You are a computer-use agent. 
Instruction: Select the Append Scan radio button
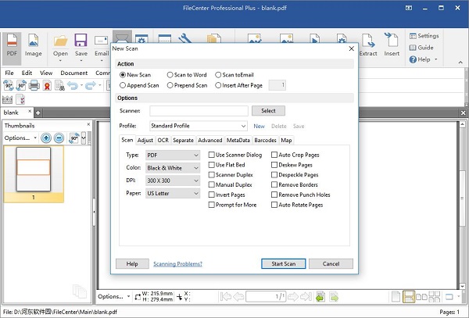click(x=123, y=84)
